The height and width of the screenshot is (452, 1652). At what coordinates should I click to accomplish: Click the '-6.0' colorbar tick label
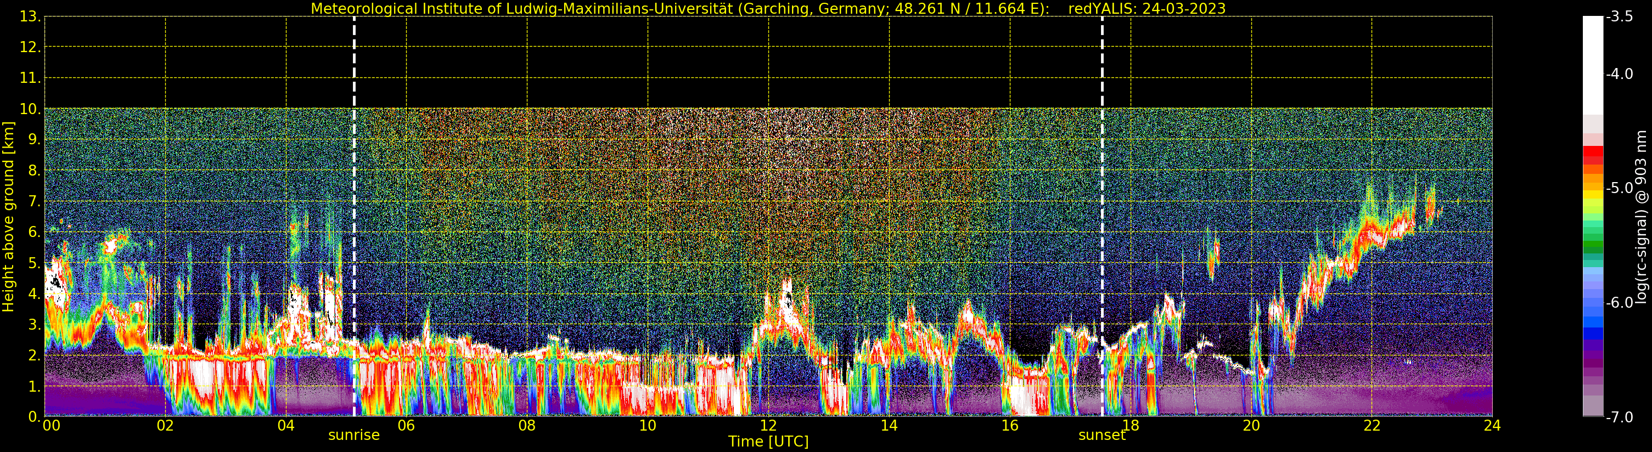(x=1619, y=303)
